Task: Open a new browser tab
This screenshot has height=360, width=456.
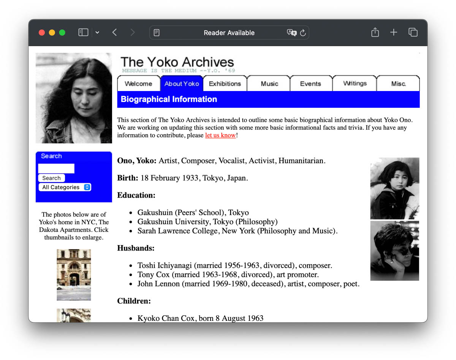Action: [394, 32]
